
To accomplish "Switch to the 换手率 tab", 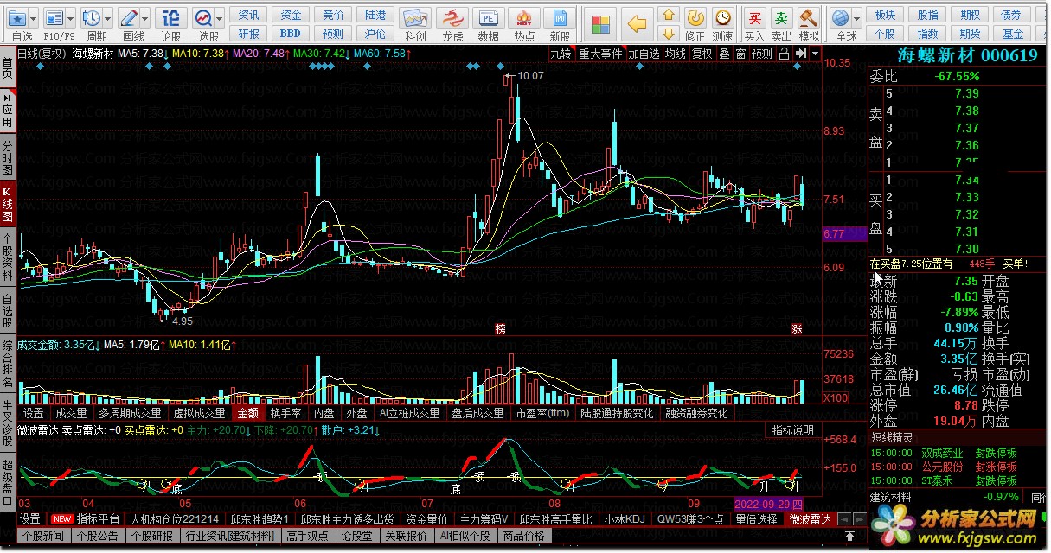I will [x=285, y=413].
